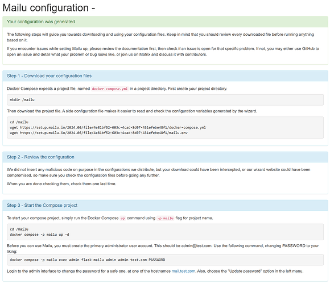Click 'Step 2 - Review the configuration' header

coord(40,157)
